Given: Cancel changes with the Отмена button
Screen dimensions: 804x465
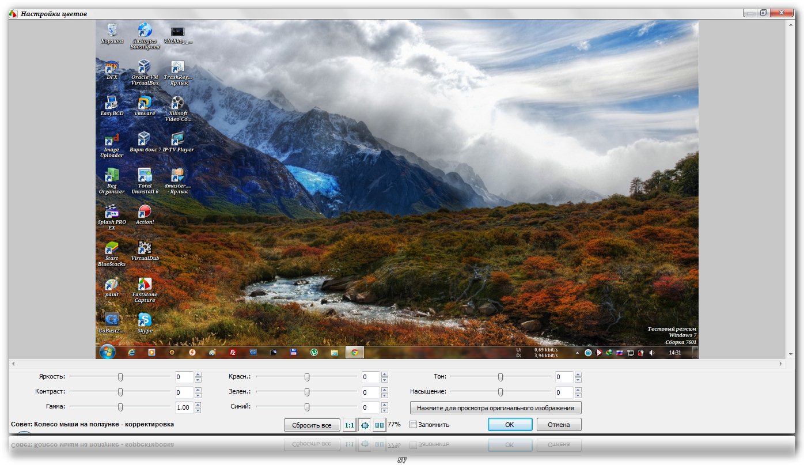Looking at the screenshot, I should point(559,425).
